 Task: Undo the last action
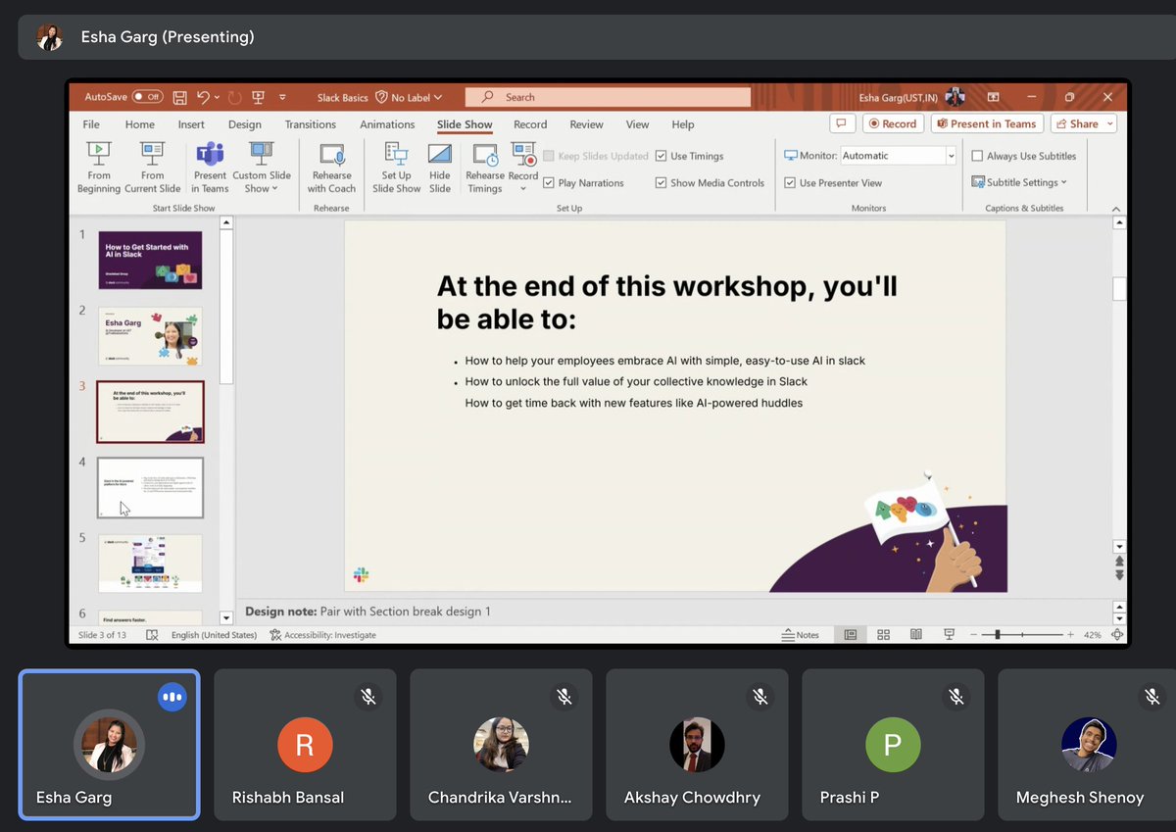click(202, 97)
